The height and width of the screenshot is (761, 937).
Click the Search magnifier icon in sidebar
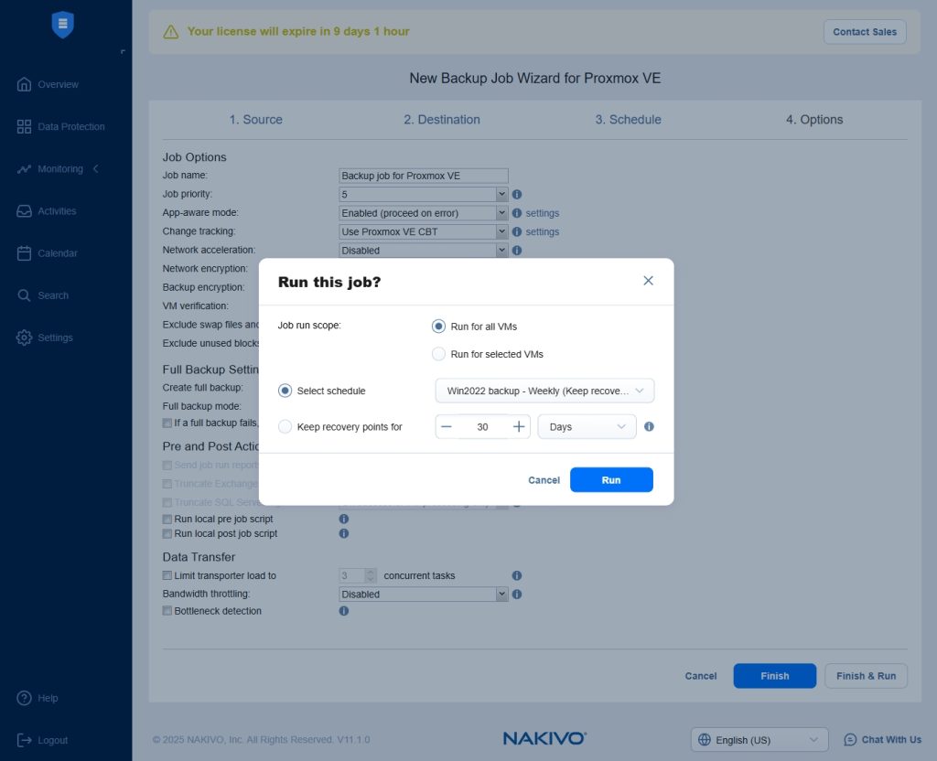pos(25,295)
